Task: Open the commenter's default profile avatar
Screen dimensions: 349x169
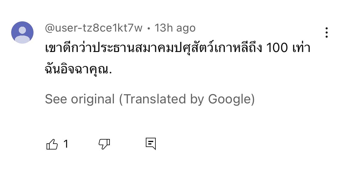Action: click(22, 32)
